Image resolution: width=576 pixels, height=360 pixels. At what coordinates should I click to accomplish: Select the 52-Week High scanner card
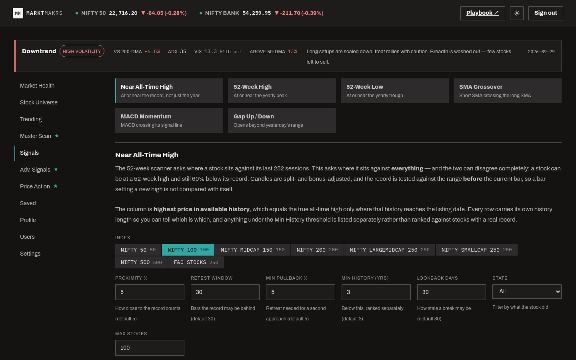point(282,91)
